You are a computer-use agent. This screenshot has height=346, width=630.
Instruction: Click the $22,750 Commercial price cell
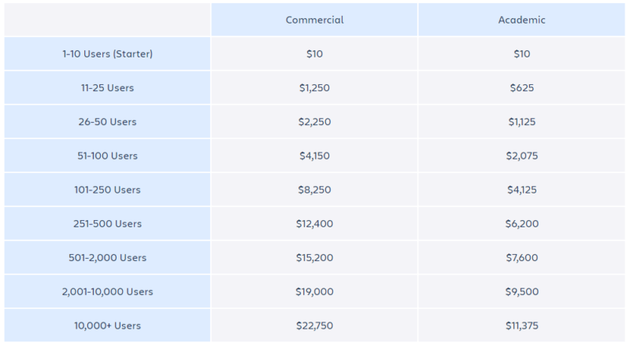tap(314, 326)
